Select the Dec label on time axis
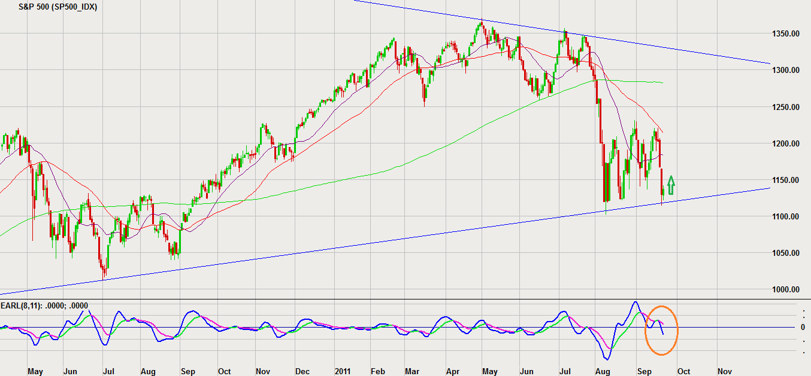811x376 pixels. [301, 371]
